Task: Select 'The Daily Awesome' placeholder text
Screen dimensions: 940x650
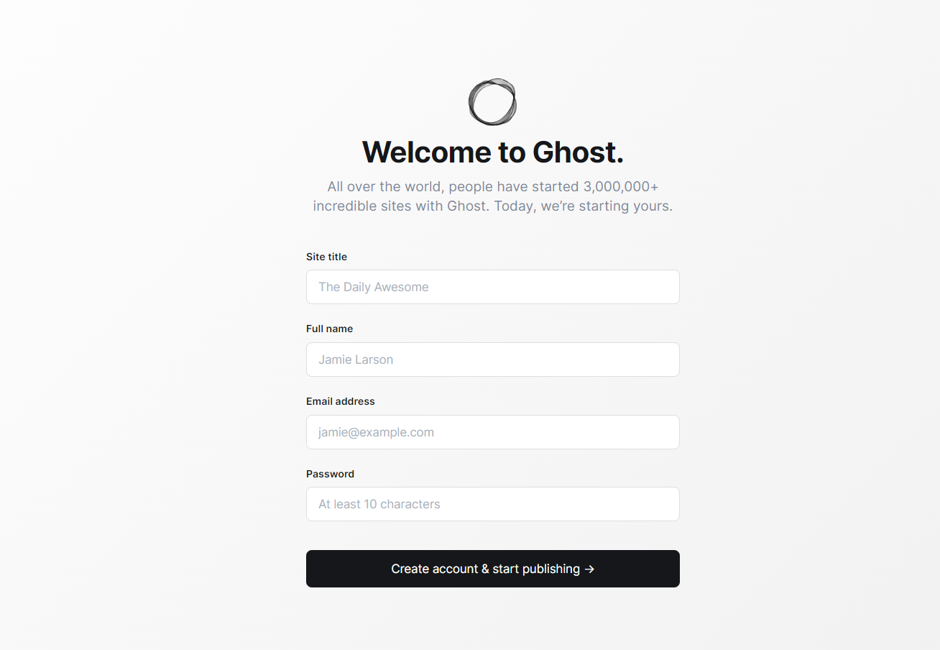Action: (374, 287)
